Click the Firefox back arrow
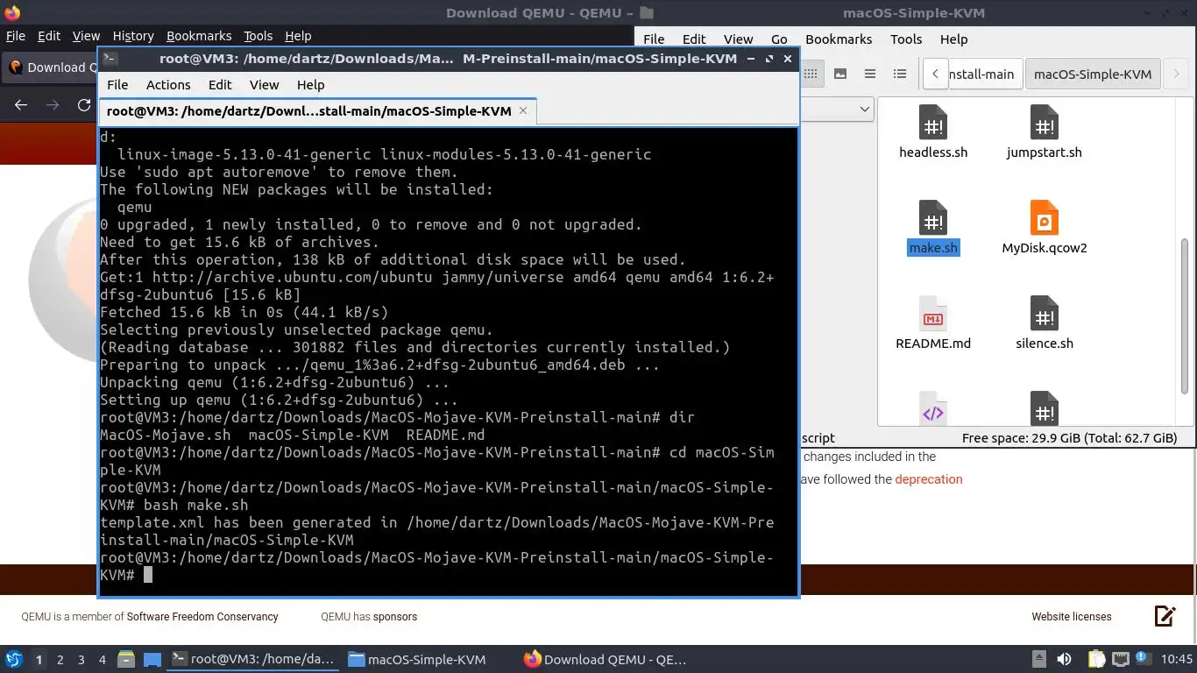The height and width of the screenshot is (673, 1197). 21,105
